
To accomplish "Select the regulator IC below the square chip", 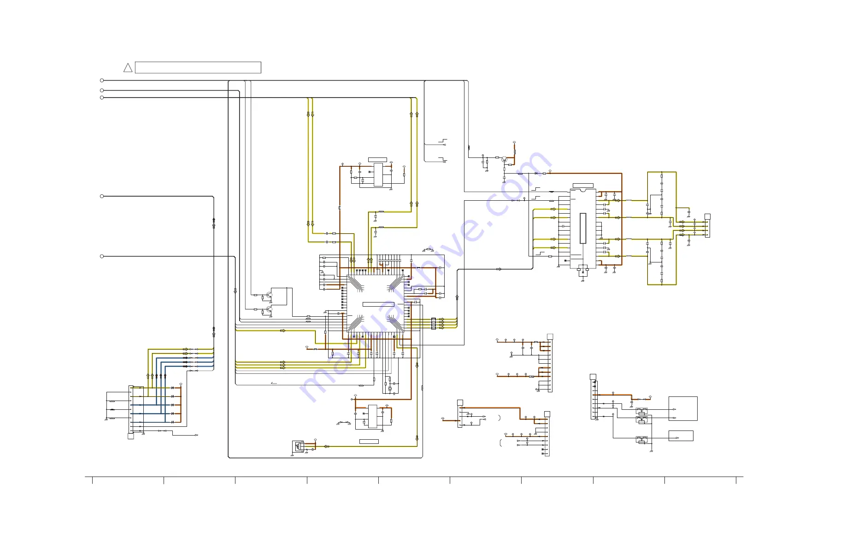I will (372, 417).
